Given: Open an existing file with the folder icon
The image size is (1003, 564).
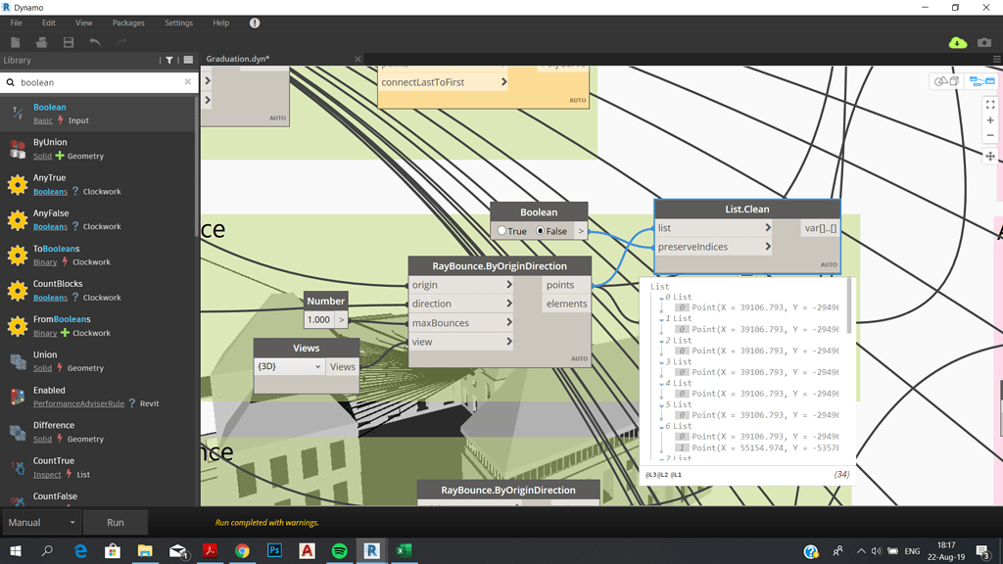Looking at the screenshot, I should pos(41,41).
